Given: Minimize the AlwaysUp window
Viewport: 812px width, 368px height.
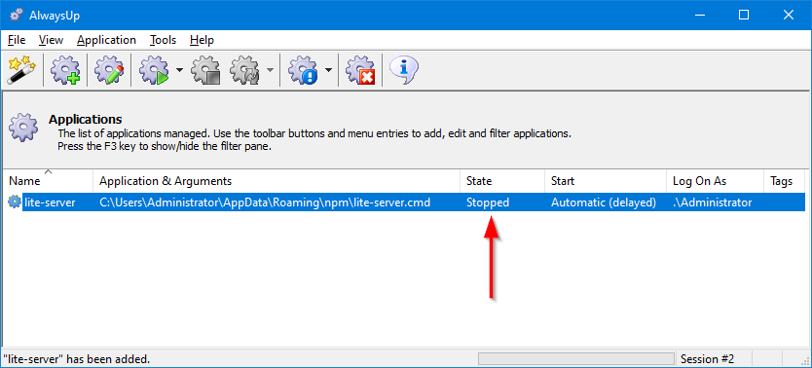Looking at the screenshot, I should point(700,15).
